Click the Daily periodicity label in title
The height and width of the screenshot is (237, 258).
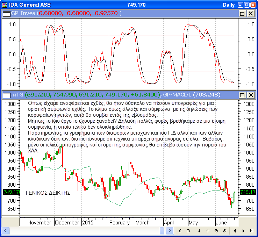[x=229, y=5]
